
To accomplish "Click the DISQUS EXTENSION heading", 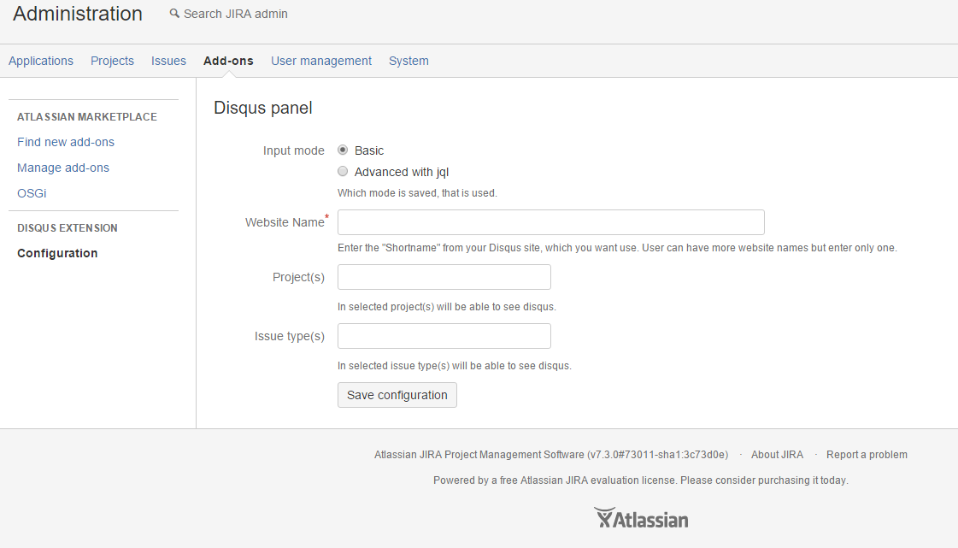I will (68, 228).
